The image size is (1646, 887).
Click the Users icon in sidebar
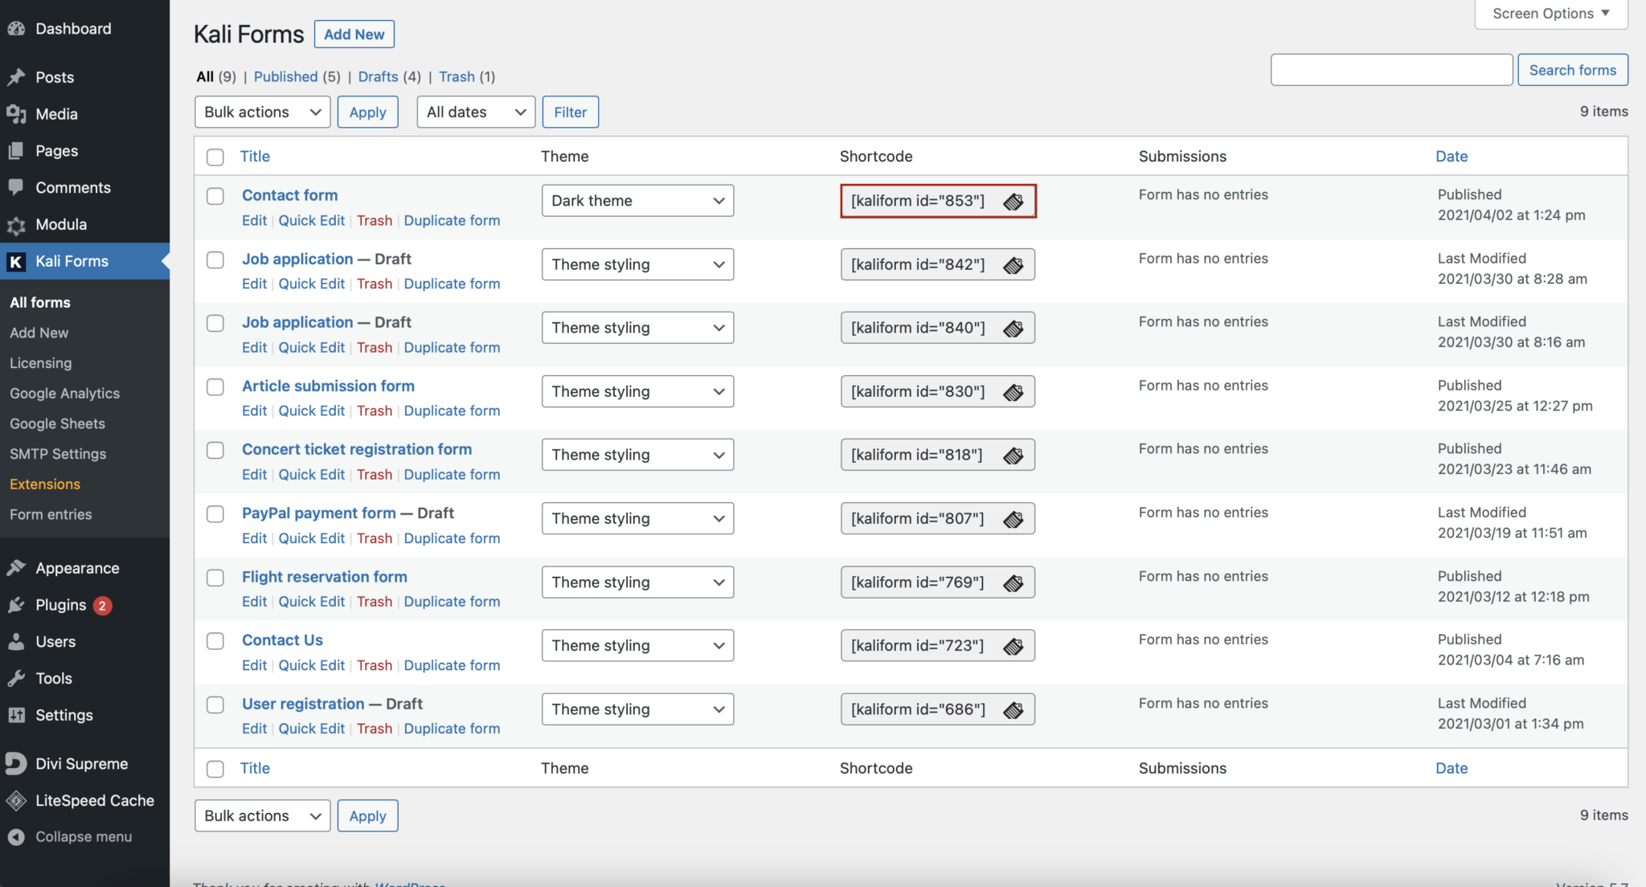coord(16,642)
